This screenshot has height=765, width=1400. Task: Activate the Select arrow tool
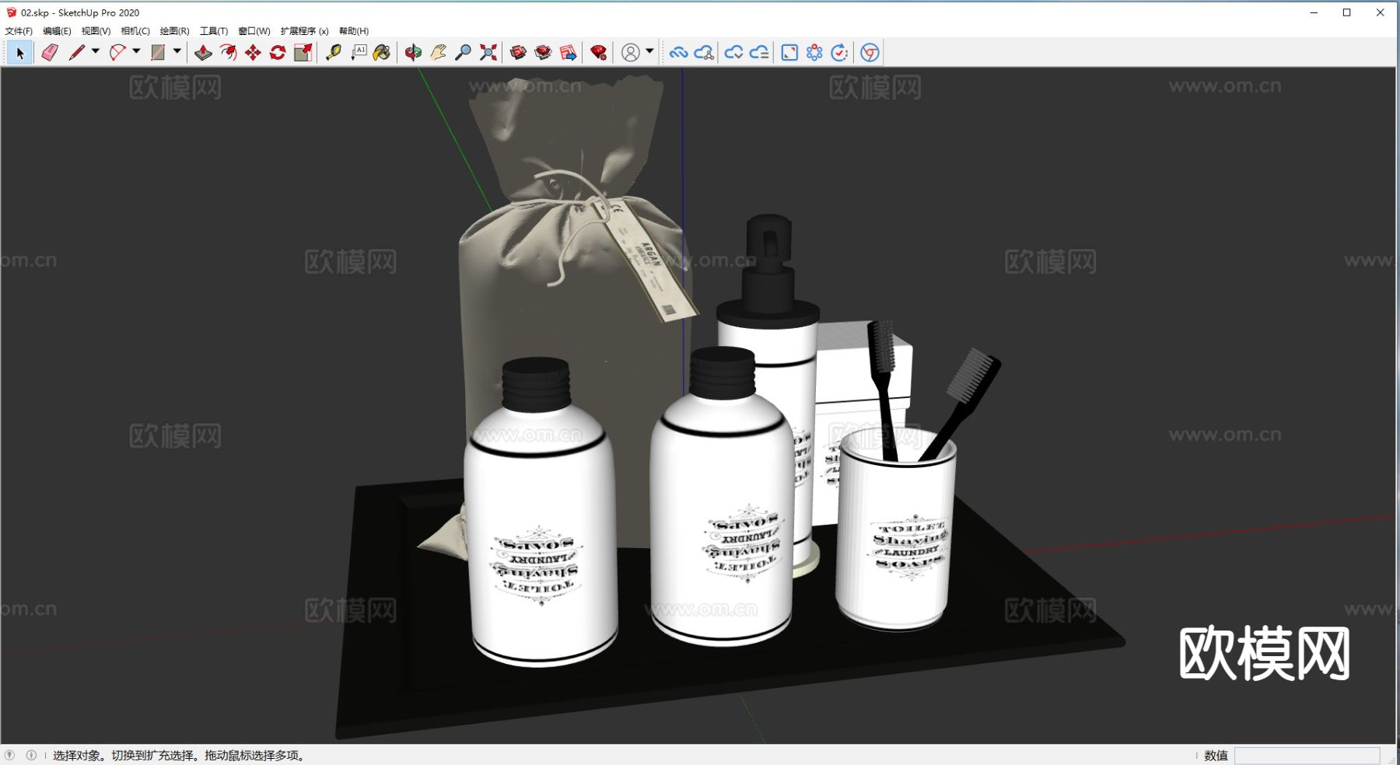pos(20,53)
